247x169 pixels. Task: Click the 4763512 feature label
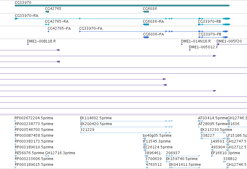(x=154, y=165)
